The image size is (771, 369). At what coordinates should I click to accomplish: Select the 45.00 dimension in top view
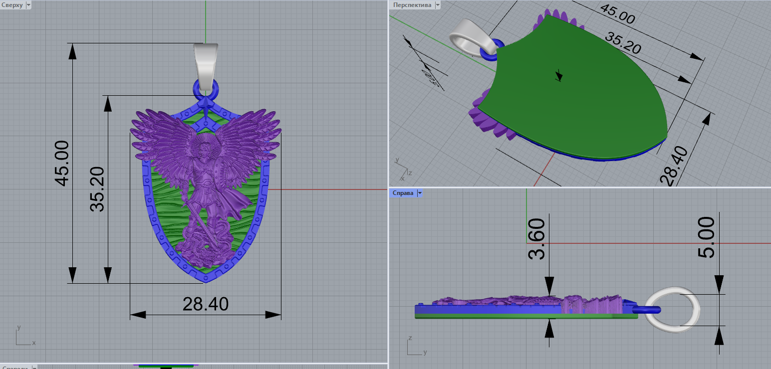[x=64, y=163]
